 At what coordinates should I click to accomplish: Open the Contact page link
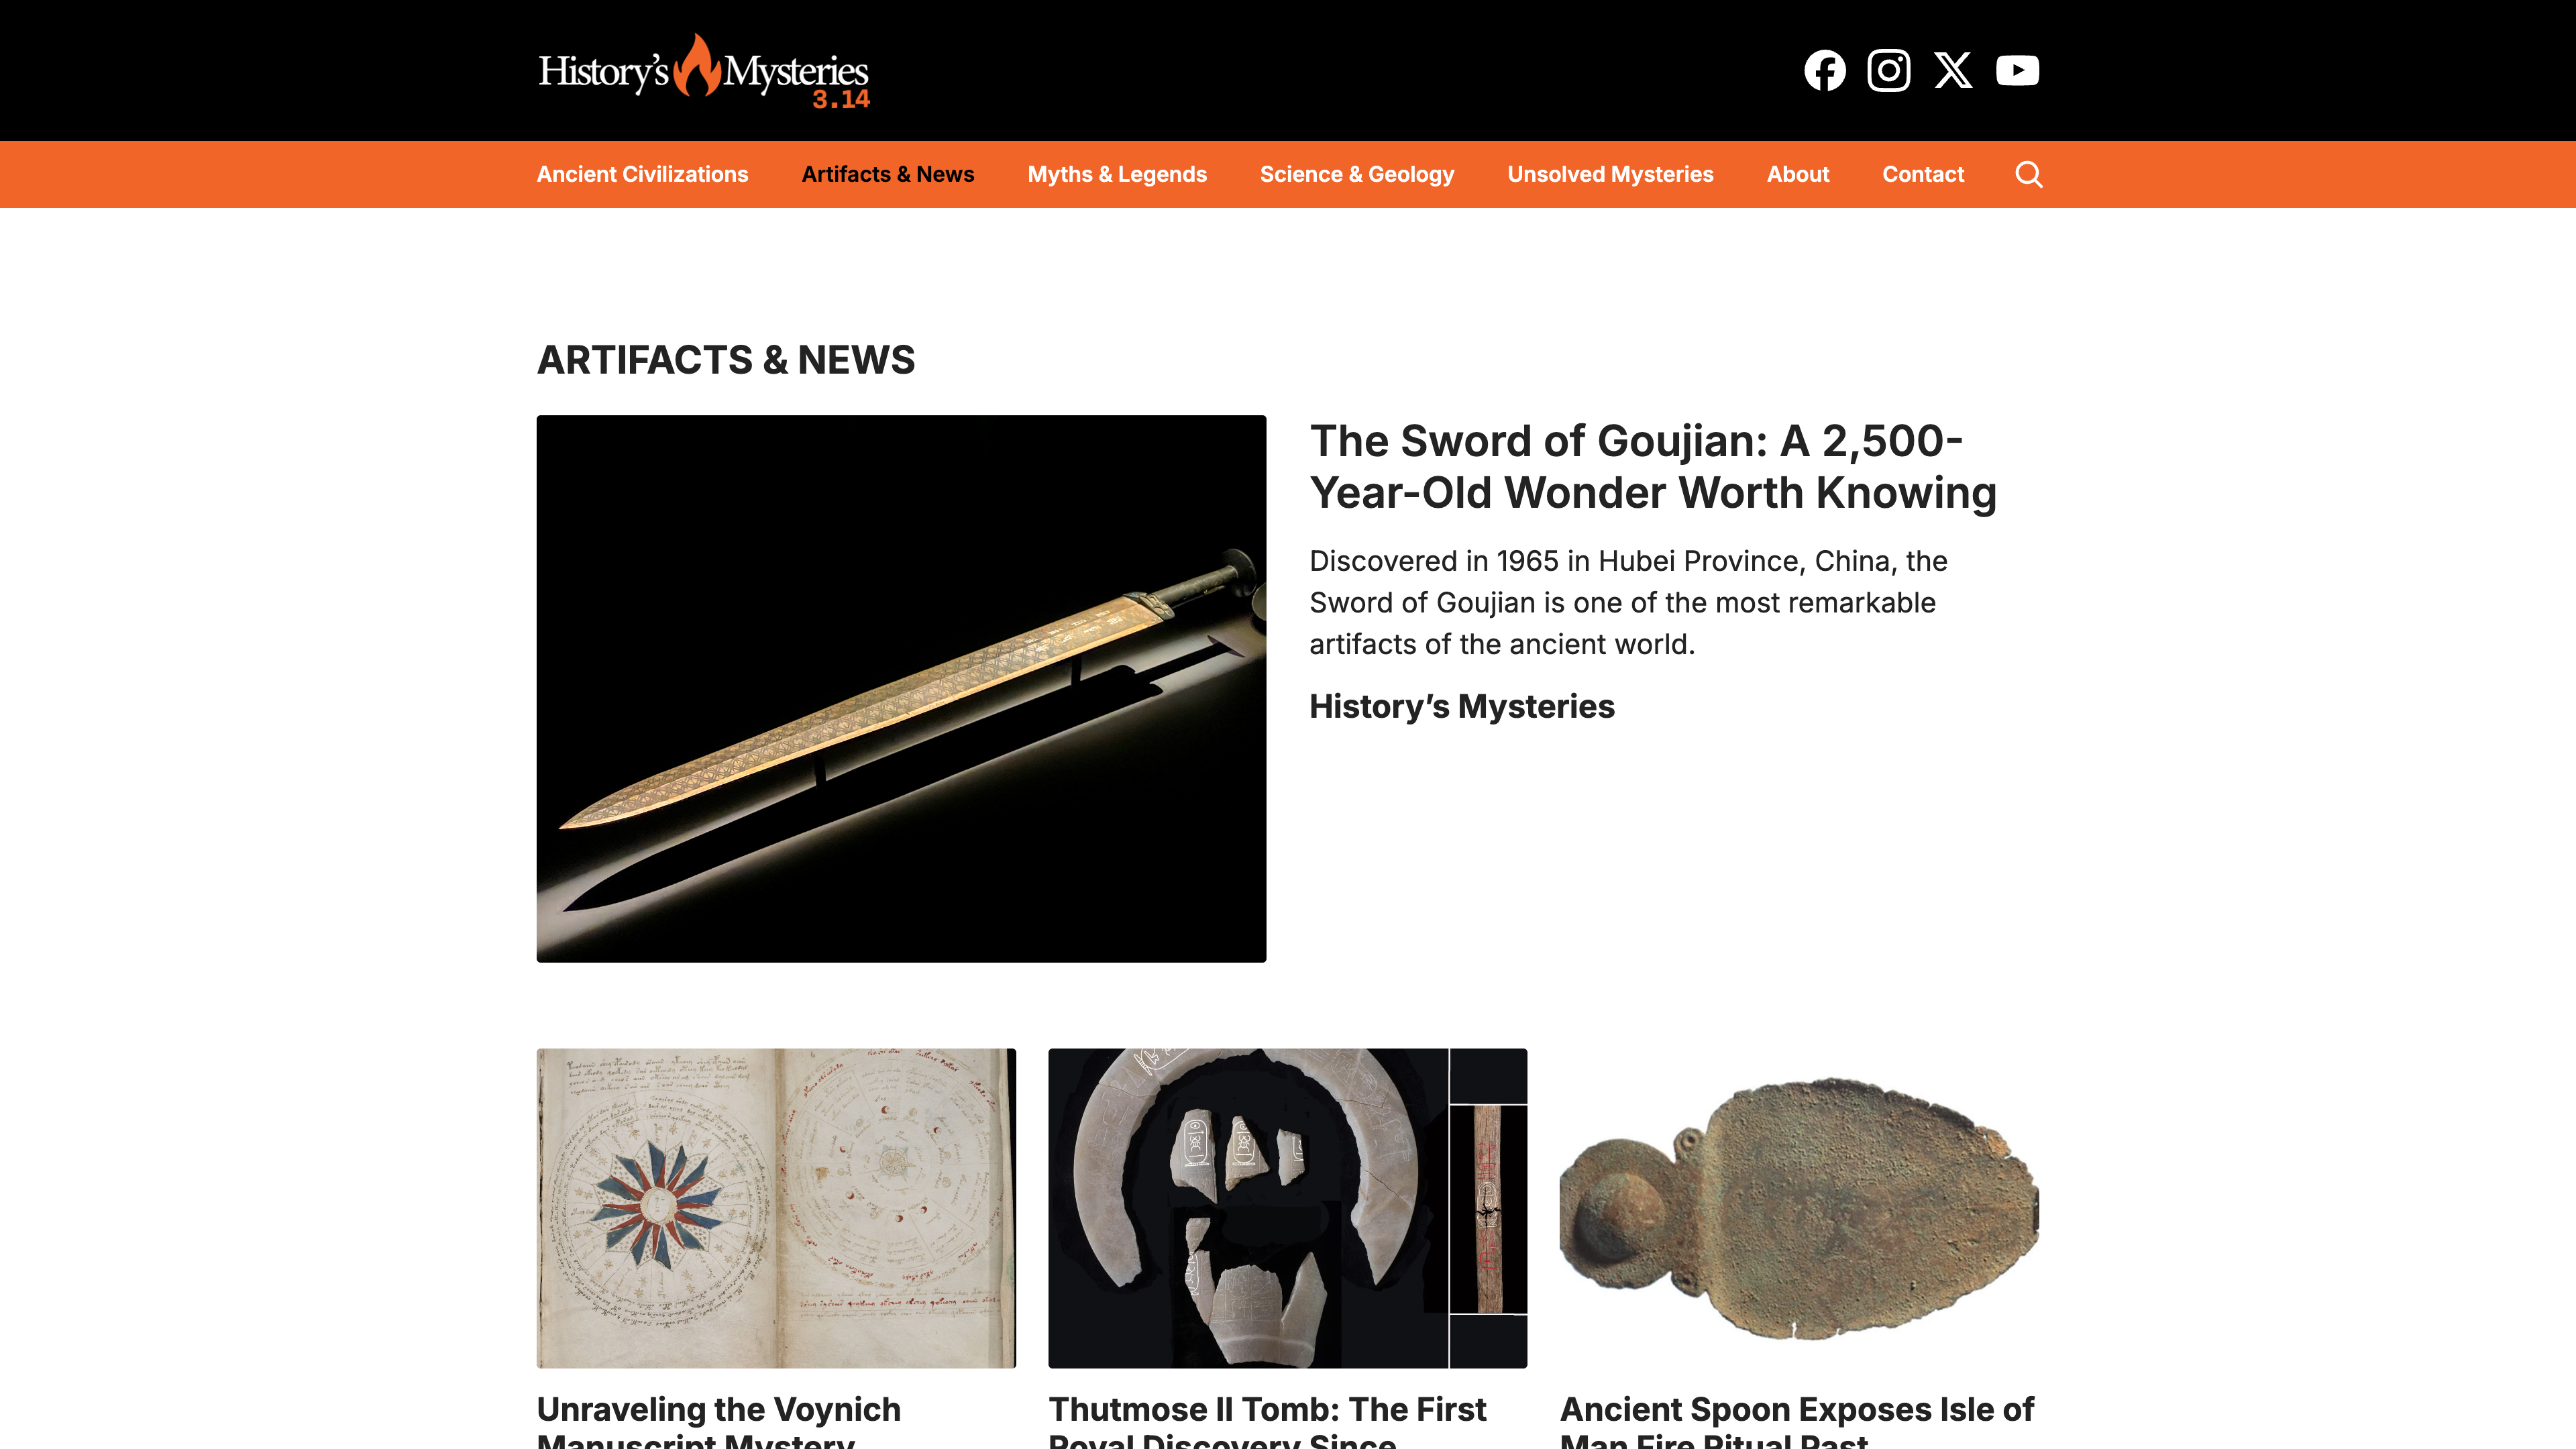(1922, 174)
